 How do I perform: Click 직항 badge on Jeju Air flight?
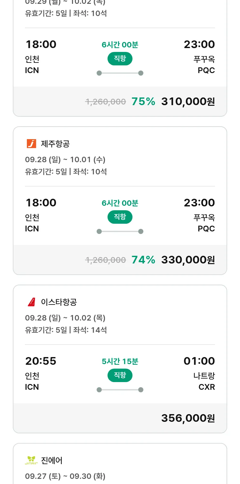(120, 217)
